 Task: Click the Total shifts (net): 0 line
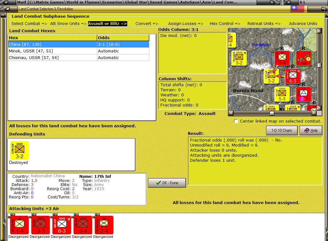(181, 85)
